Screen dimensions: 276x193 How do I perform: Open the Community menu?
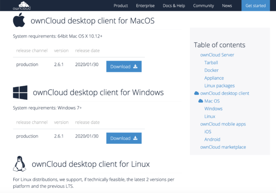pyautogui.click(x=204, y=6)
